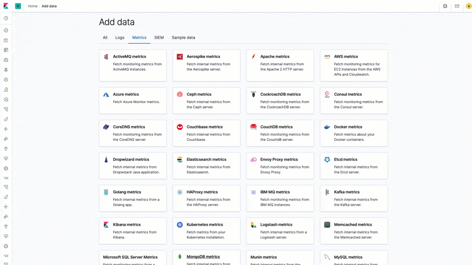Switch to the All tab
The width and height of the screenshot is (472, 265).
(105, 38)
